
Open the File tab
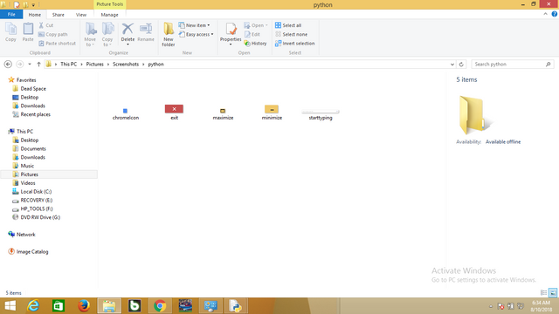click(11, 14)
